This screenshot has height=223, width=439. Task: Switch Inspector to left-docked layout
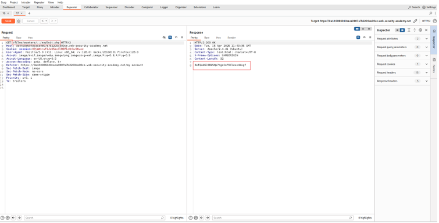pos(397,30)
